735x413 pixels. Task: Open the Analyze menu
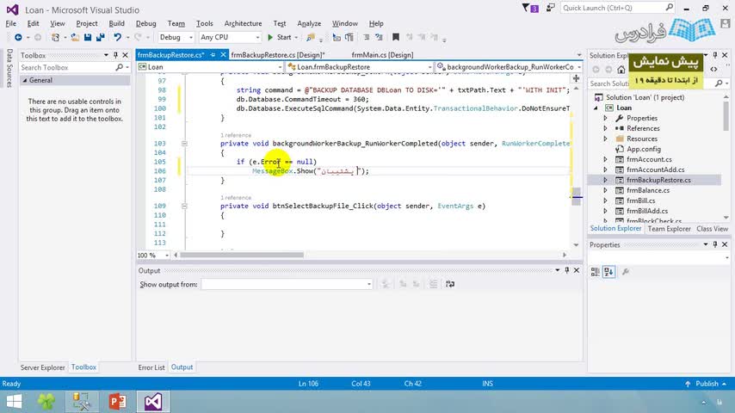click(x=309, y=23)
